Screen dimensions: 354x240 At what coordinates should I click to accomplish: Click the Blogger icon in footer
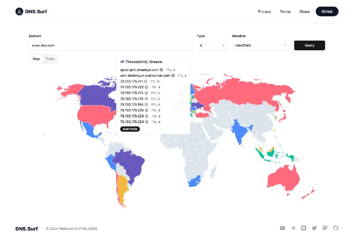pos(304,228)
